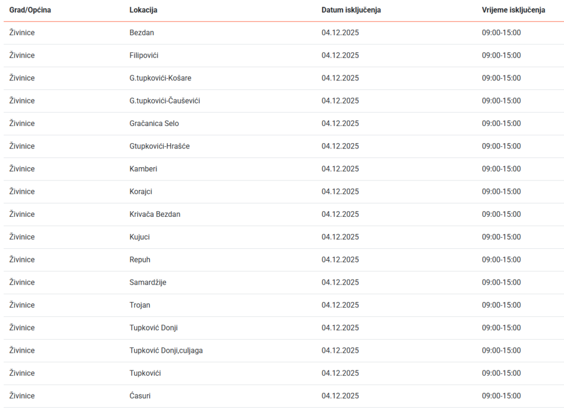The height and width of the screenshot is (410, 564).
Task: Click the Tupković Donji,culjaga location entry
Action: tap(166, 351)
